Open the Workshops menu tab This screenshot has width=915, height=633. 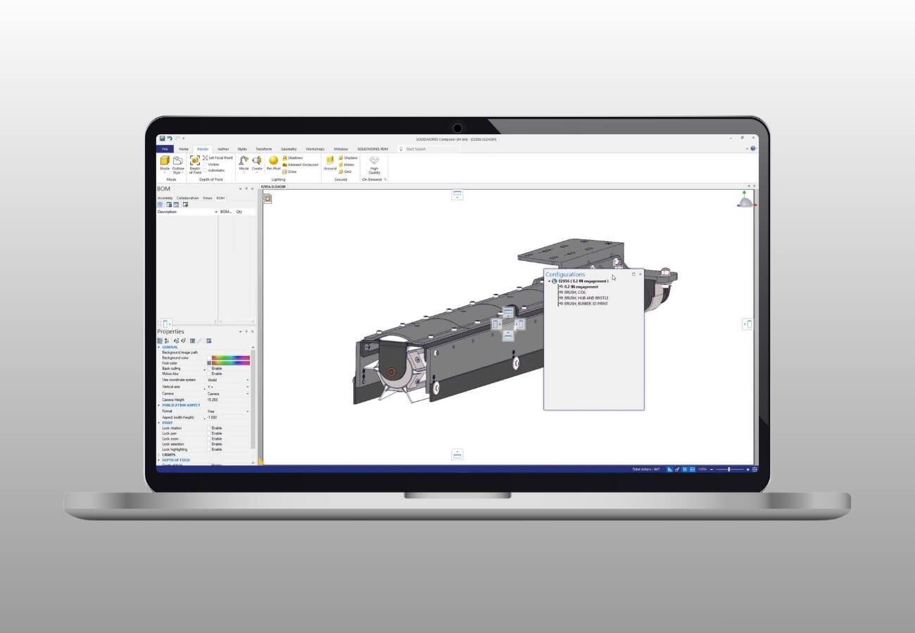(x=315, y=149)
